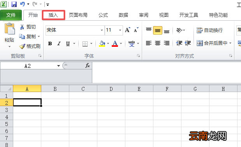The width and height of the screenshot is (241, 147).
Task: Click the 合并后居中 merge button
Action: coord(212,43)
